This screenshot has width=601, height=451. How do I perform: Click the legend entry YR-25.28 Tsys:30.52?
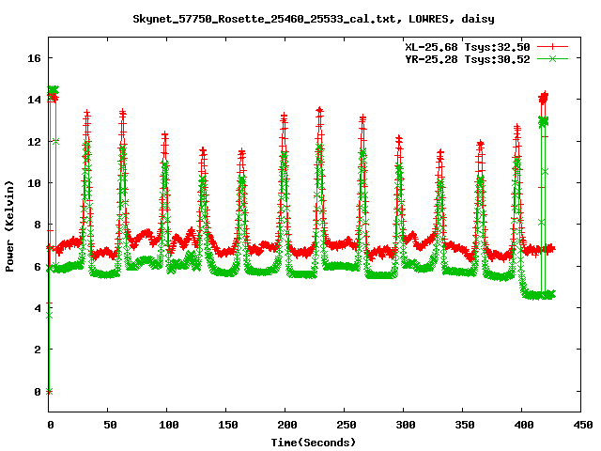pos(468,59)
